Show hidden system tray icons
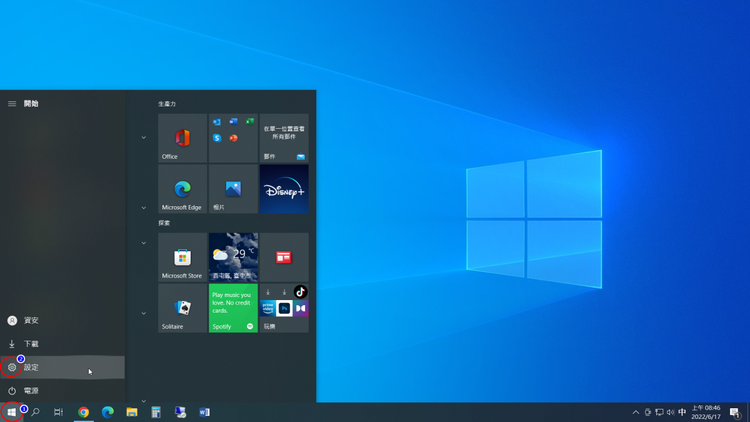 [x=636, y=413]
